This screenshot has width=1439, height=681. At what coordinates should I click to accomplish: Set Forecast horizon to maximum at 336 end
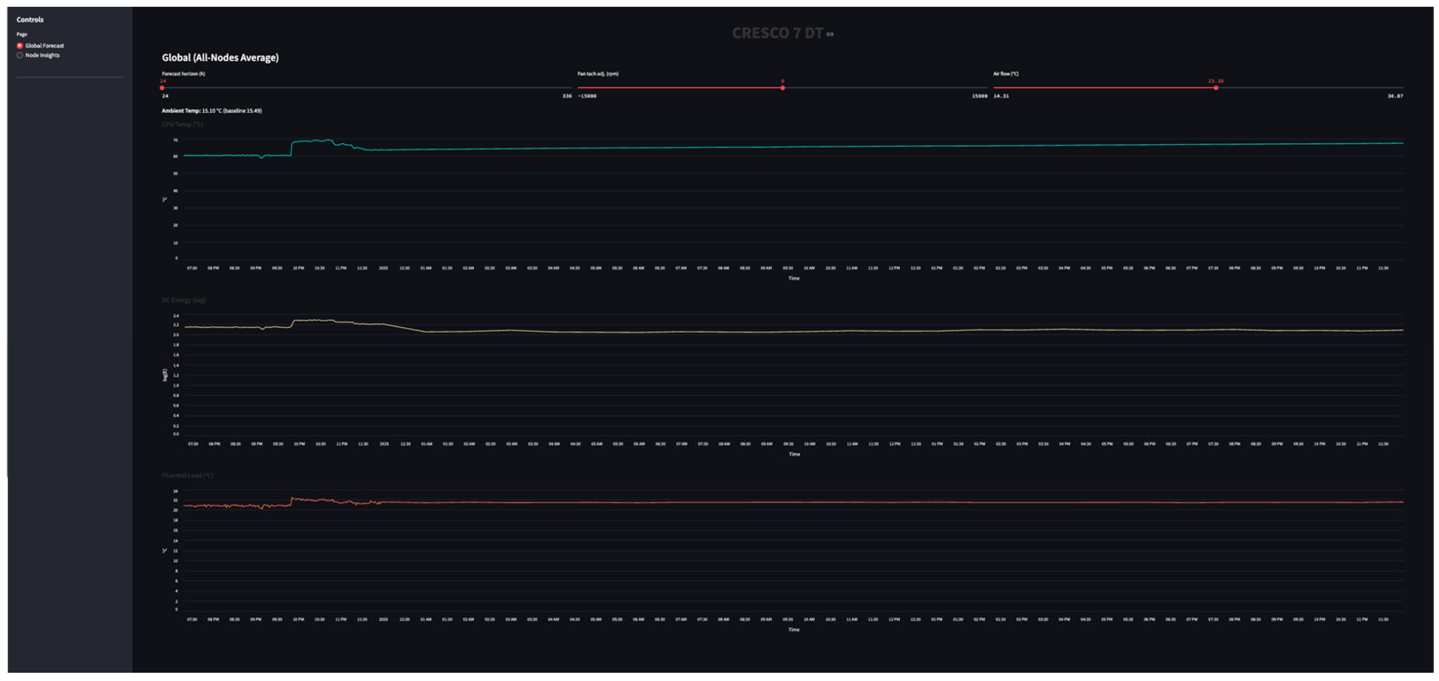click(x=570, y=88)
